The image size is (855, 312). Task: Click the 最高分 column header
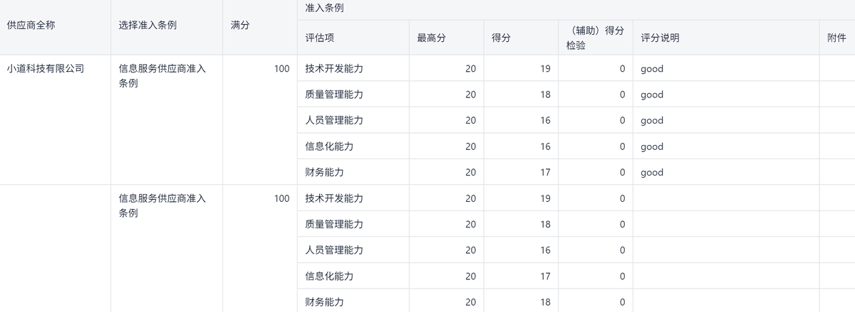[x=431, y=38]
